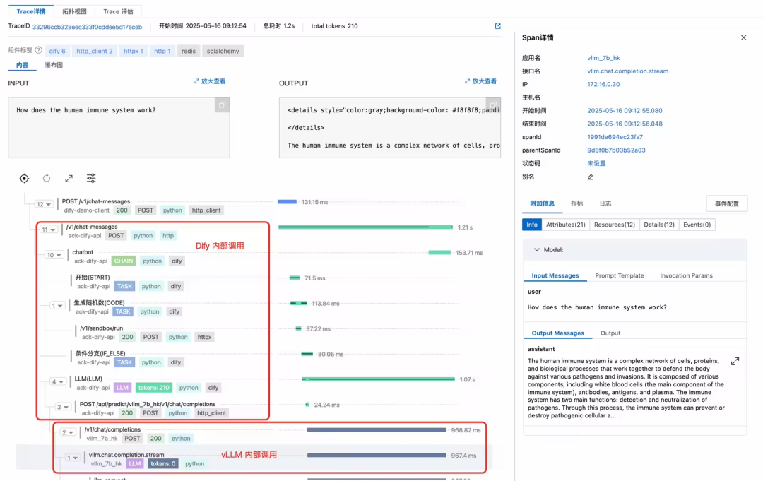Viewport: 763px width, 481px height.
Task: Collapse the POST /v1/chat-messages node with 12 children
Action: tap(44, 205)
